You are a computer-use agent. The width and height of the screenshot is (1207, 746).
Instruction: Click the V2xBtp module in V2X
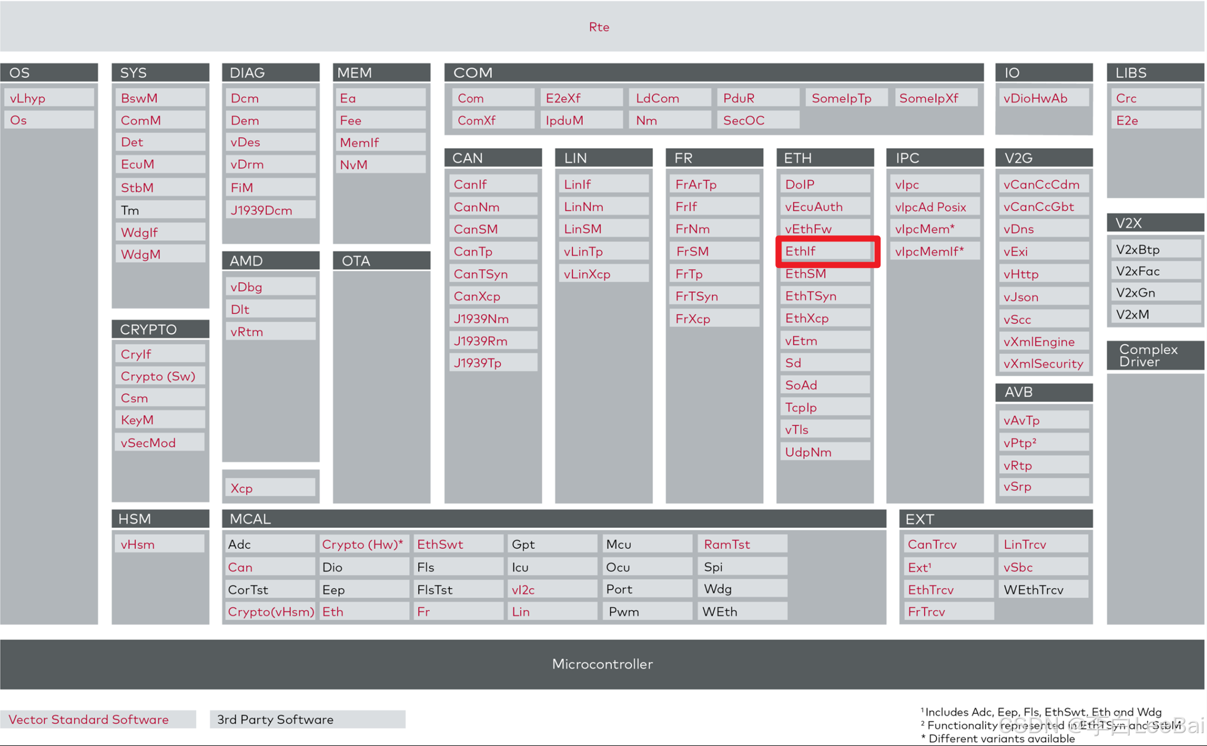tap(1155, 249)
